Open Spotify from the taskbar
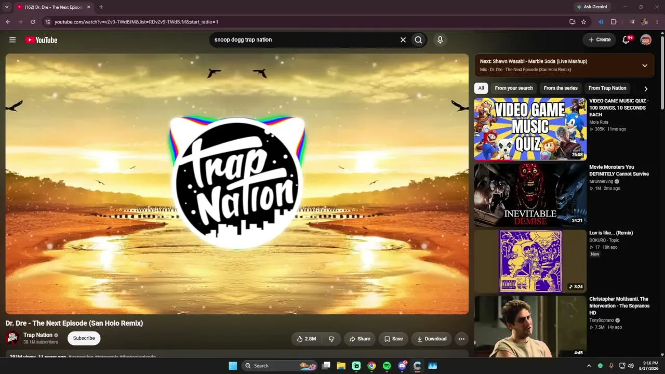 [387, 366]
